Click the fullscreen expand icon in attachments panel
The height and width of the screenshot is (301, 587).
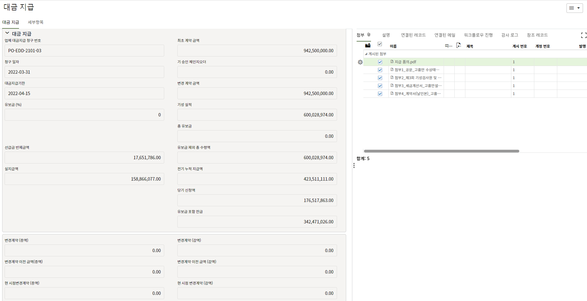[x=584, y=35]
